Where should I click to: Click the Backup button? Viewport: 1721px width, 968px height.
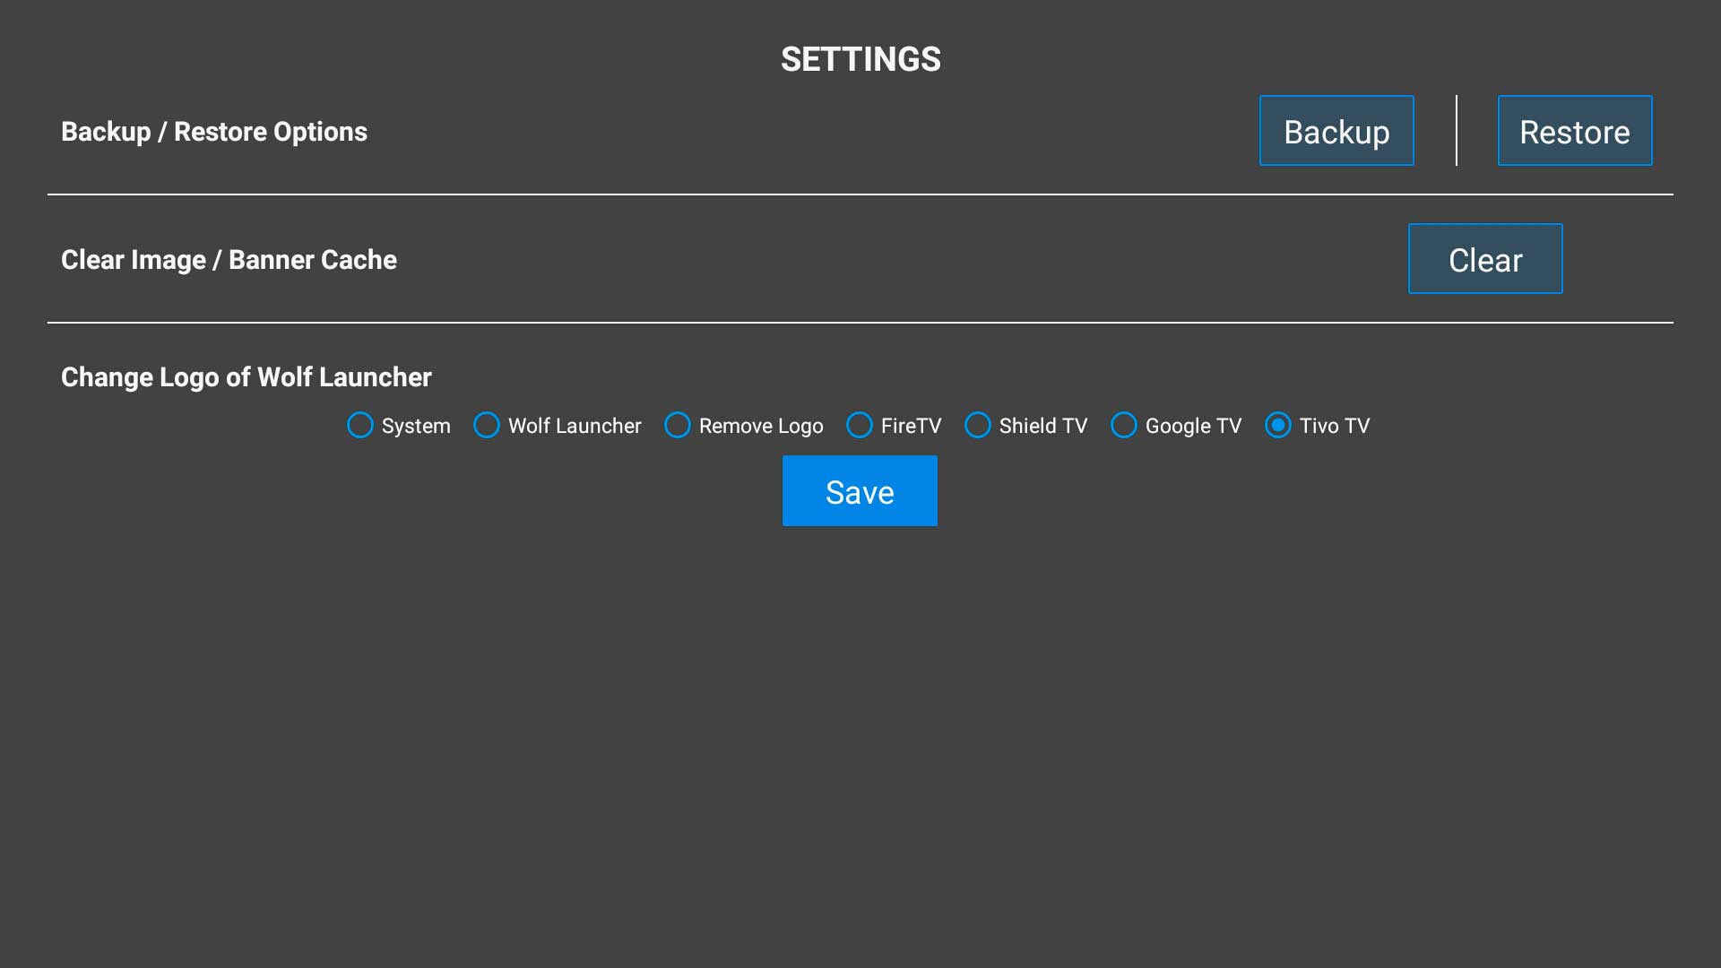pos(1336,131)
